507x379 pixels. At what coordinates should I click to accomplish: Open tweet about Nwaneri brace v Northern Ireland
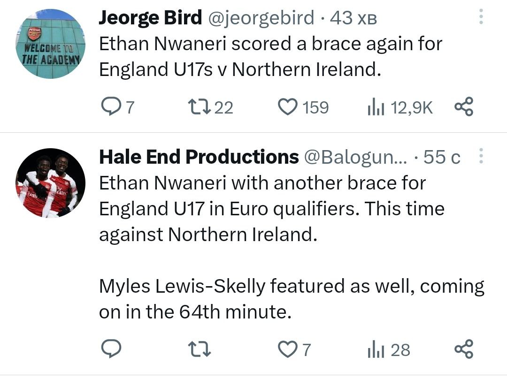coord(270,56)
